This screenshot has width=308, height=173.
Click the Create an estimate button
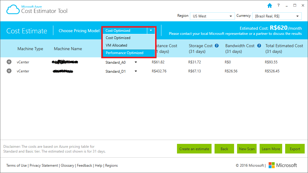click(194, 149)
